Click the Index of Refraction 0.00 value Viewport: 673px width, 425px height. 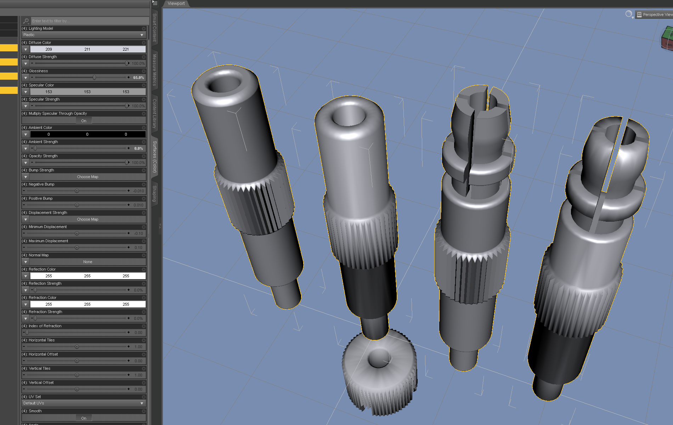pyautogui.click(x=138, y=333)
